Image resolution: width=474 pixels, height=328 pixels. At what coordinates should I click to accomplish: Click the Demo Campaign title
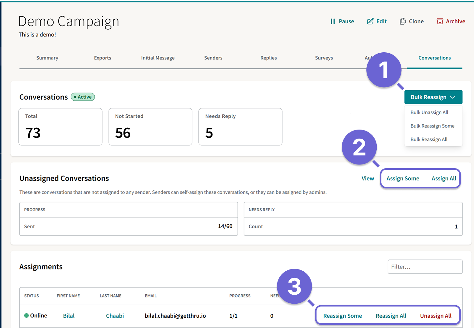pos(69,22)
